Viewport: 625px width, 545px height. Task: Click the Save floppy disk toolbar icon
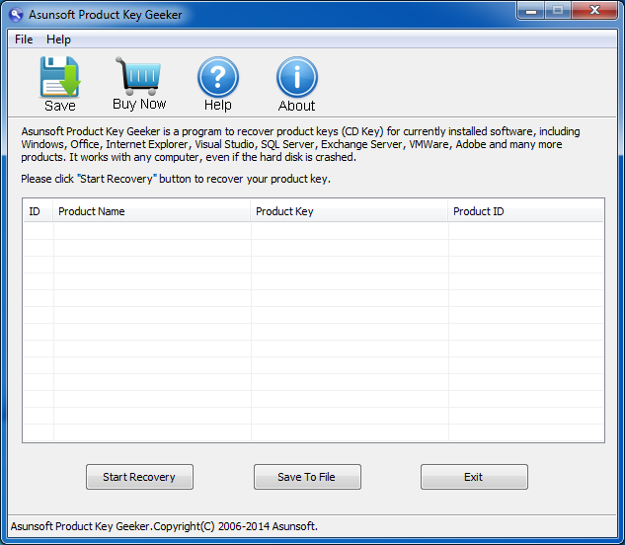point(60,77)
